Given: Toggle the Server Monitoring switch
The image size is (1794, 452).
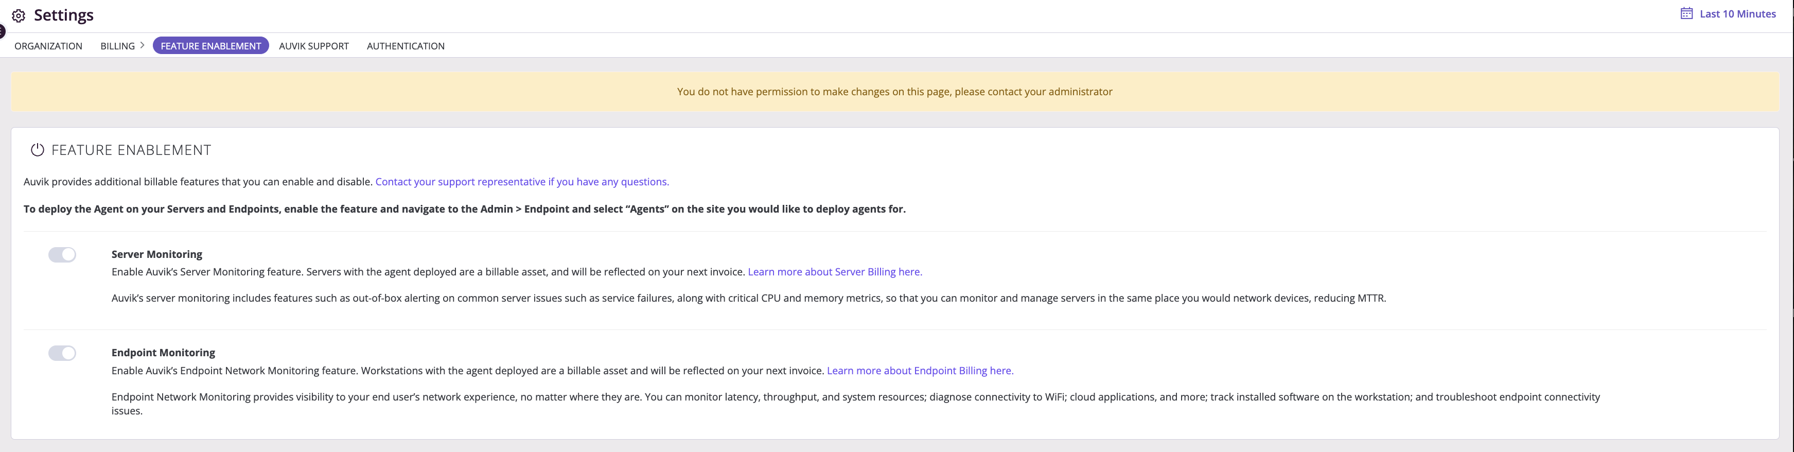Looking at the screenshot, I should pyautogui.click(x=62, y=255).
